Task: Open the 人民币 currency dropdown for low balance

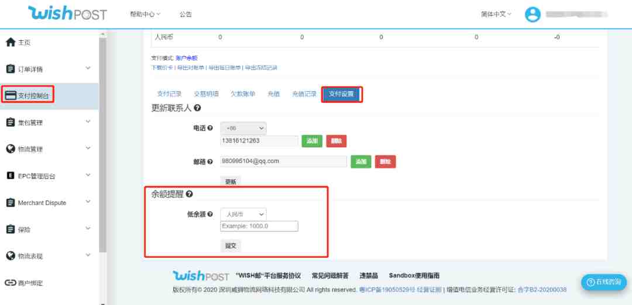Action: pos(243,214)
